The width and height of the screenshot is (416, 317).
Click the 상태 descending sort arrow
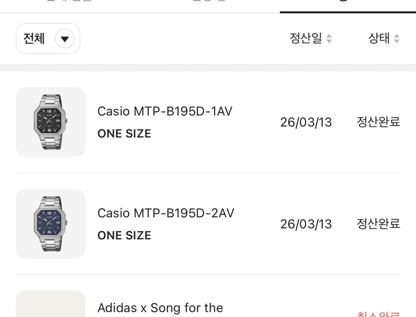pyautogui.click(x=396, y=41)
